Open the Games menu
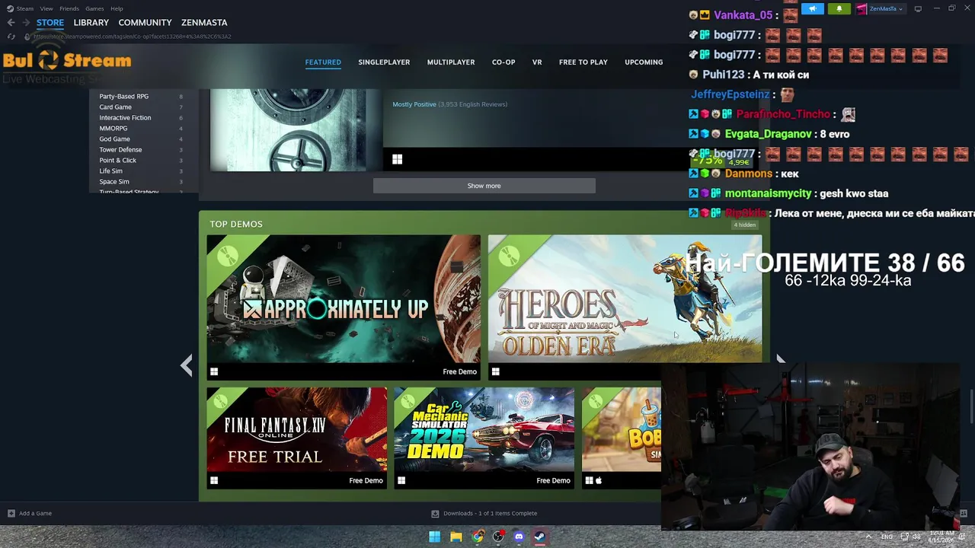Screen dimensions: 975x548 (x=94, y=8)
